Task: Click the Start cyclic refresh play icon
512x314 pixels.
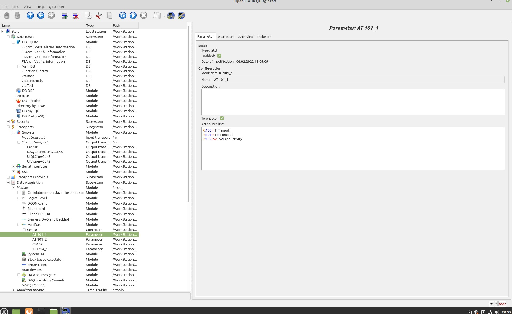Action: (x=133, y=15)
